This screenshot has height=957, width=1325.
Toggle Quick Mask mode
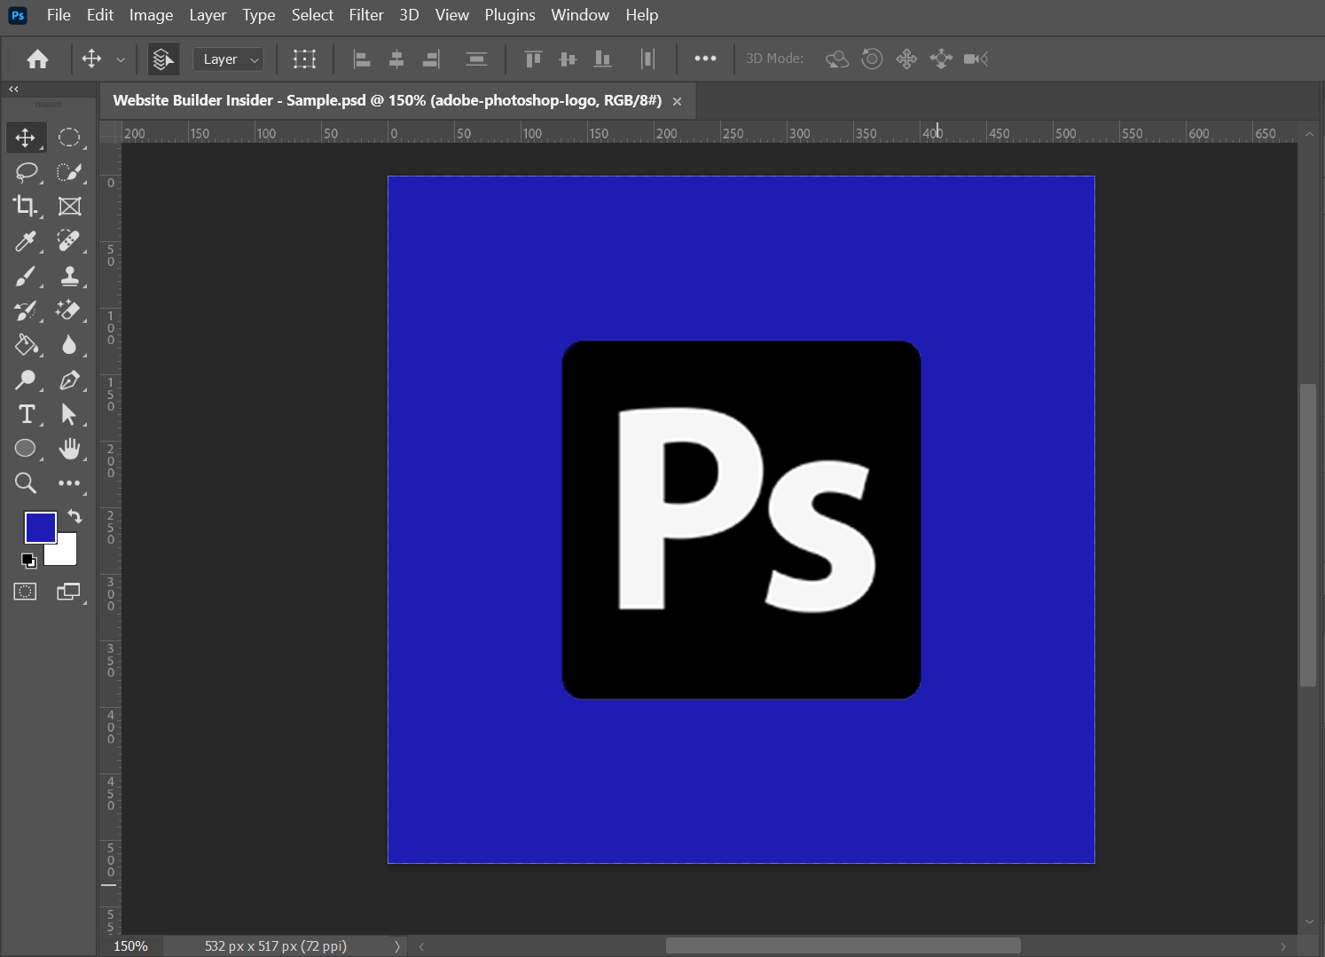click(26, 592)
